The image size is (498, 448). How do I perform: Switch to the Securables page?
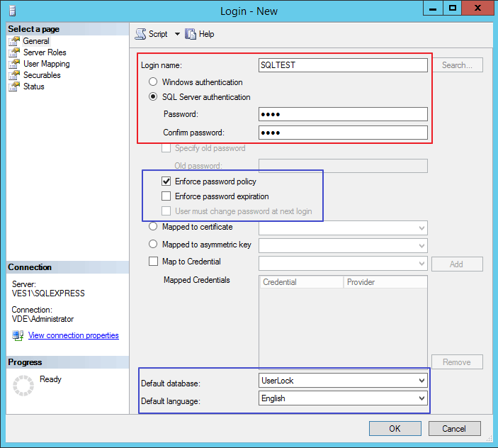tap(42, 75)
